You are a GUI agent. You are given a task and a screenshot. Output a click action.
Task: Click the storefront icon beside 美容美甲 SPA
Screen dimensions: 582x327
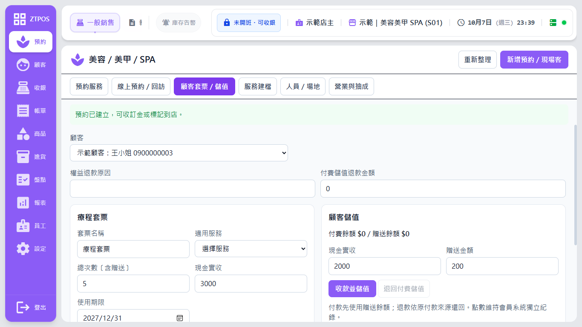pyautogui.click(x=352, y=23)
